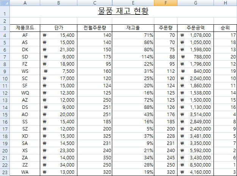Select product code cell ZZ
Image resolution: width=237 pixels, height=176 pixels.
click(25, 165)
